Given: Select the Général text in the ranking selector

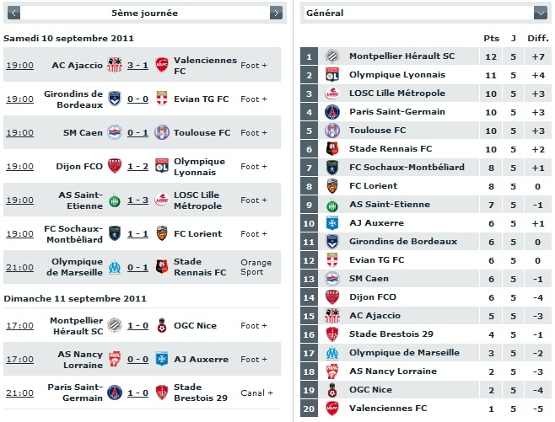Looking at the screenshot, I should pyautogui.click(x=325, y=13).
